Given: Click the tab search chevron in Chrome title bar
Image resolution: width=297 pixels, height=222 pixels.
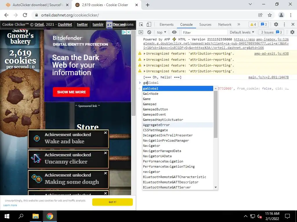Looking at the screenshot, I should point(250,4).
